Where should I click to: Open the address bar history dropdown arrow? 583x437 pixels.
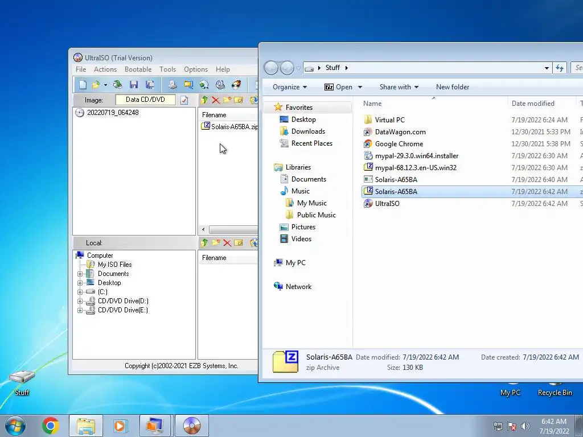point(547,68)
